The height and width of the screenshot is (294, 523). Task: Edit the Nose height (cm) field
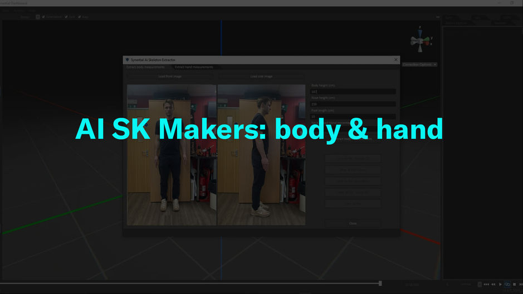pos(353,104)
